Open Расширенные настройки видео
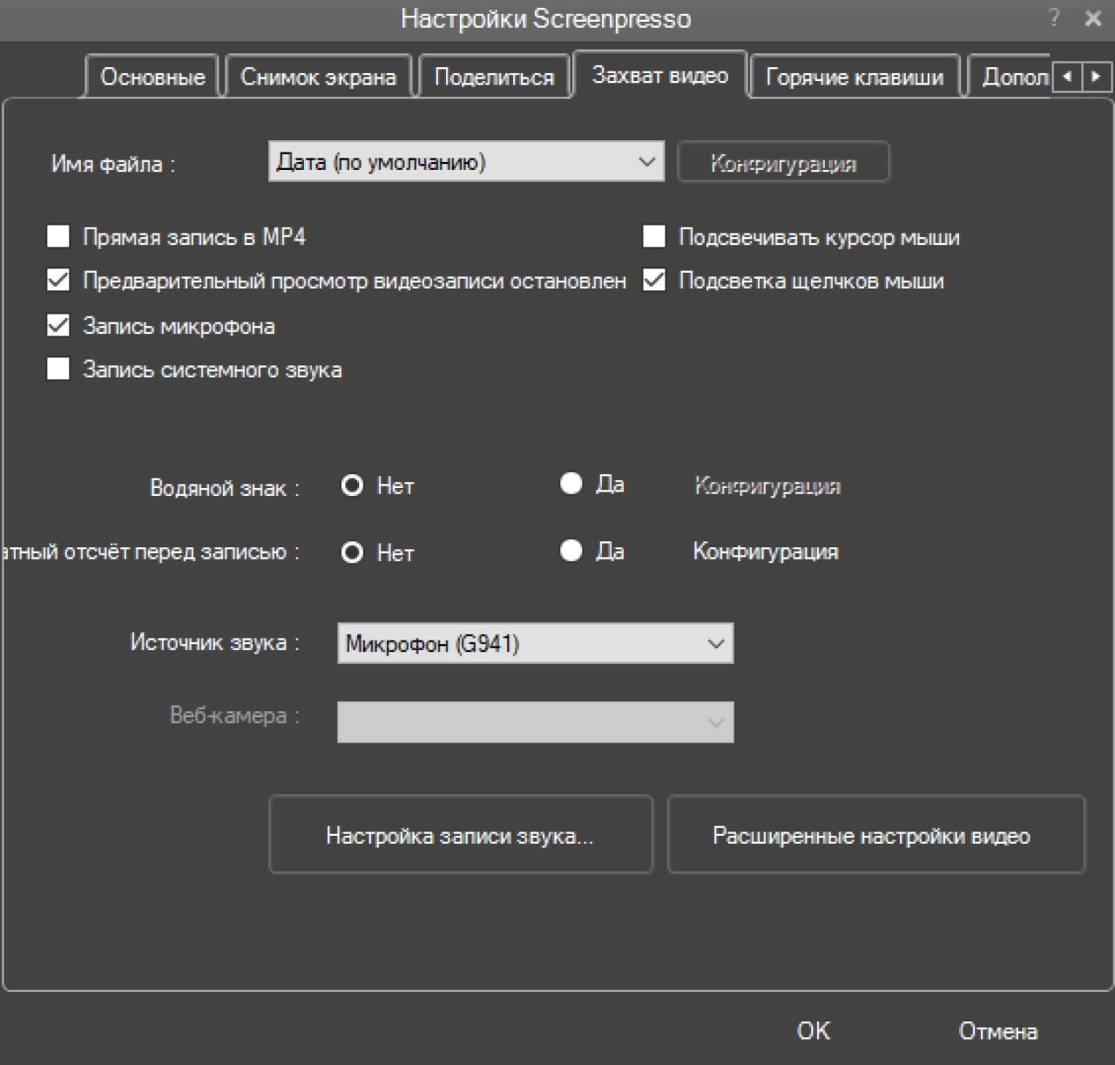The height and width of the screenshot is (1065, 1115). pos(875,835)
